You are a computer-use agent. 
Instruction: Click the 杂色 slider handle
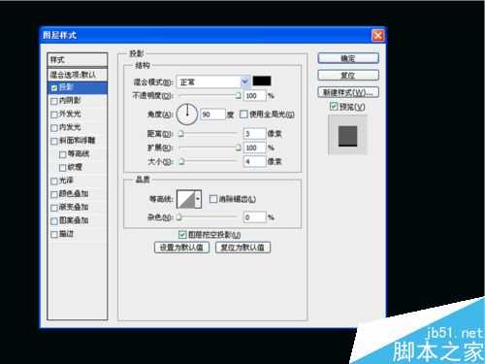click(x=179, y=217)
